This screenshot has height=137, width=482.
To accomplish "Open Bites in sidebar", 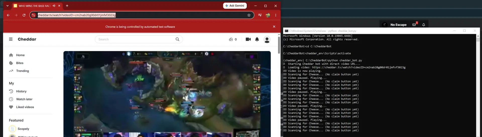I will [20, 63].
